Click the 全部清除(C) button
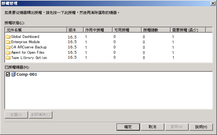Image resolution: width=217 pixels, height=135 pixels. (x=41, y=115)
